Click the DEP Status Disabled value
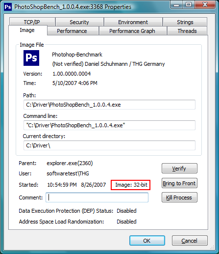Screen dimensions: 219x254 (126, 211)
